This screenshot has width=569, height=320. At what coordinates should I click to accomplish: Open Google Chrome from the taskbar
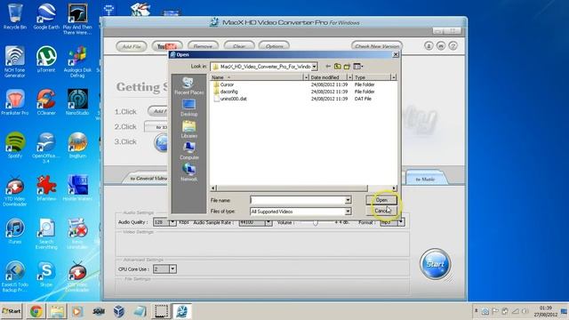(36, 311)
